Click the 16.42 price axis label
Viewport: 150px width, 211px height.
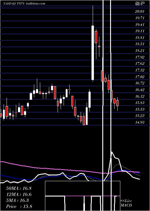(x=140, y=90)
